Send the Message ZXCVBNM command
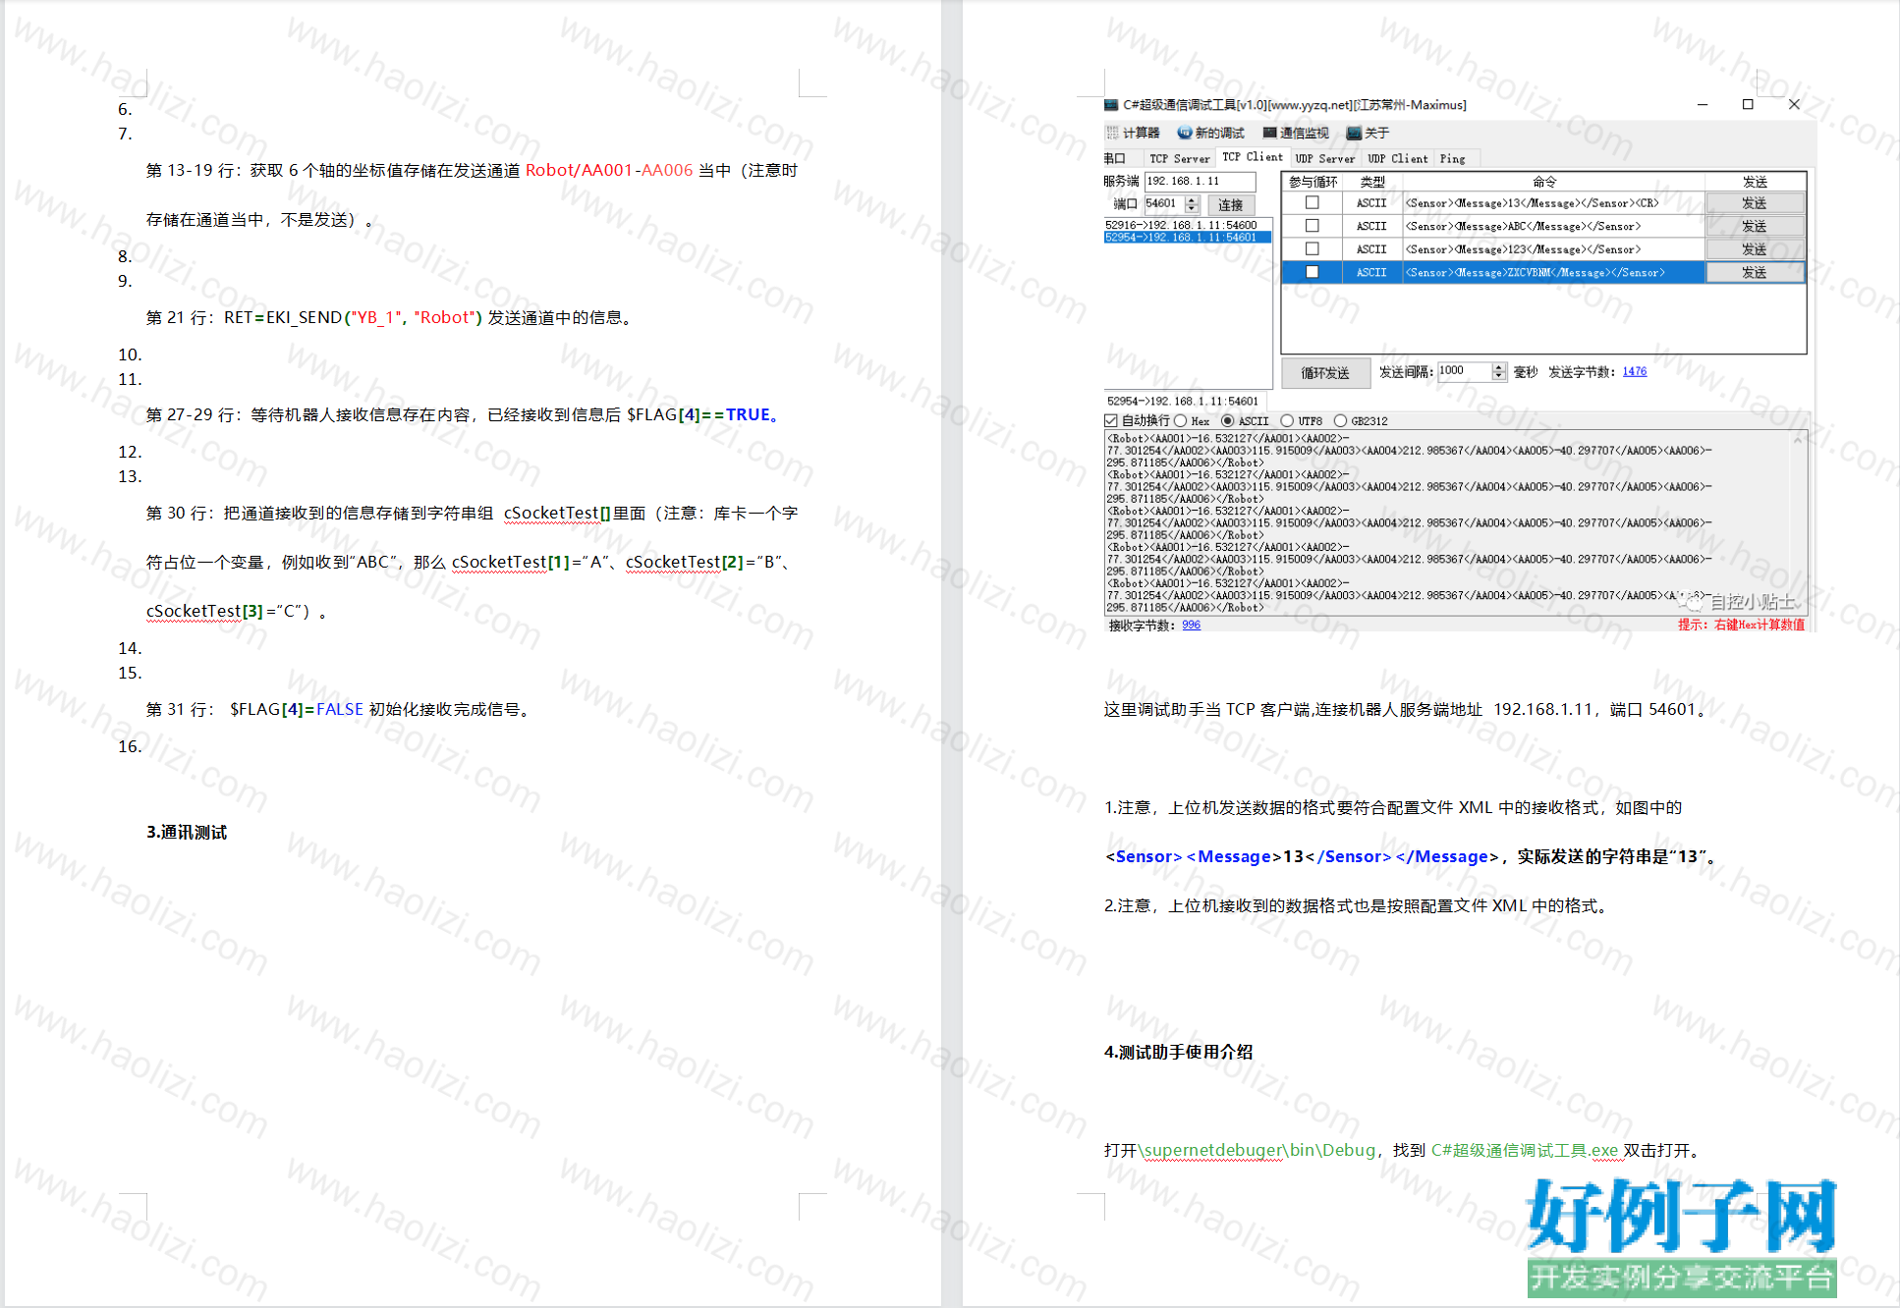The width and height of the screenshot is (1900, 1308). coord(1755,272)
